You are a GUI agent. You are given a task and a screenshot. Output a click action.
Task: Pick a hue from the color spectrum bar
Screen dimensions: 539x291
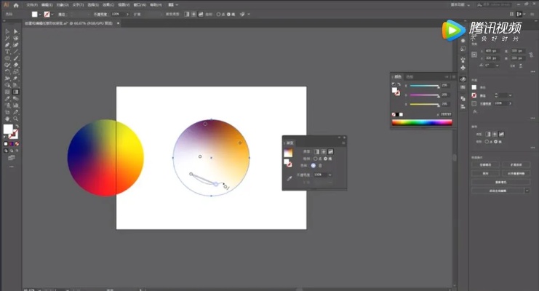[422, 122]
